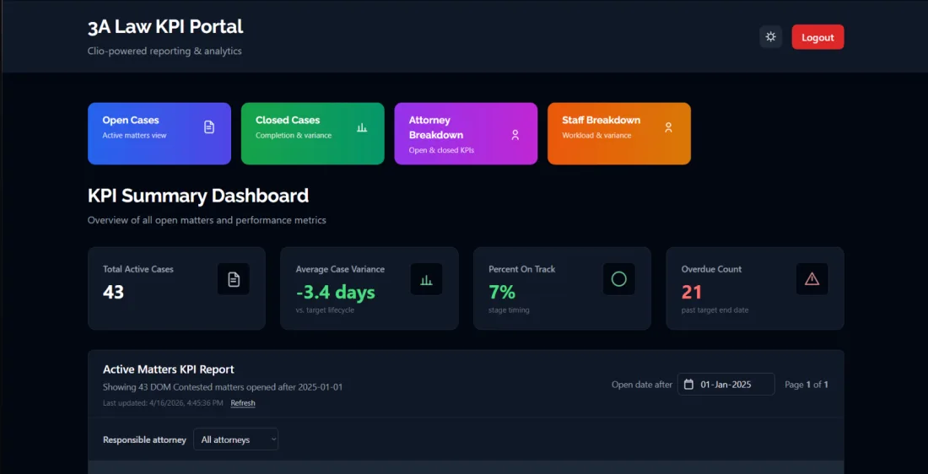Click the warning triangle icon in Overdue Count tile

click(812, 279)
